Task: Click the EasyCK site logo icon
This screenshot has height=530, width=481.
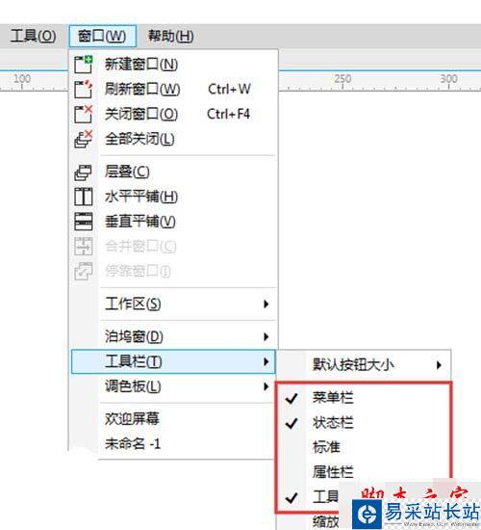Action: pyautogui.click(x=367, y=515)
